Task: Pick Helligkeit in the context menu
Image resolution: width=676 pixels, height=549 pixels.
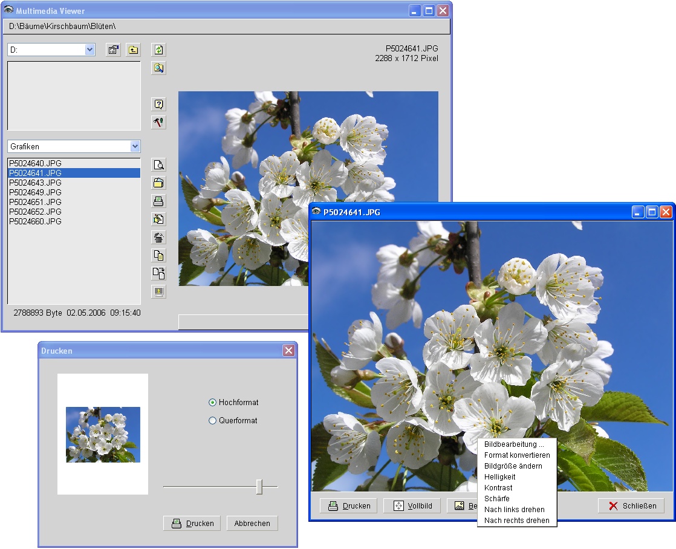Action: 499,477
